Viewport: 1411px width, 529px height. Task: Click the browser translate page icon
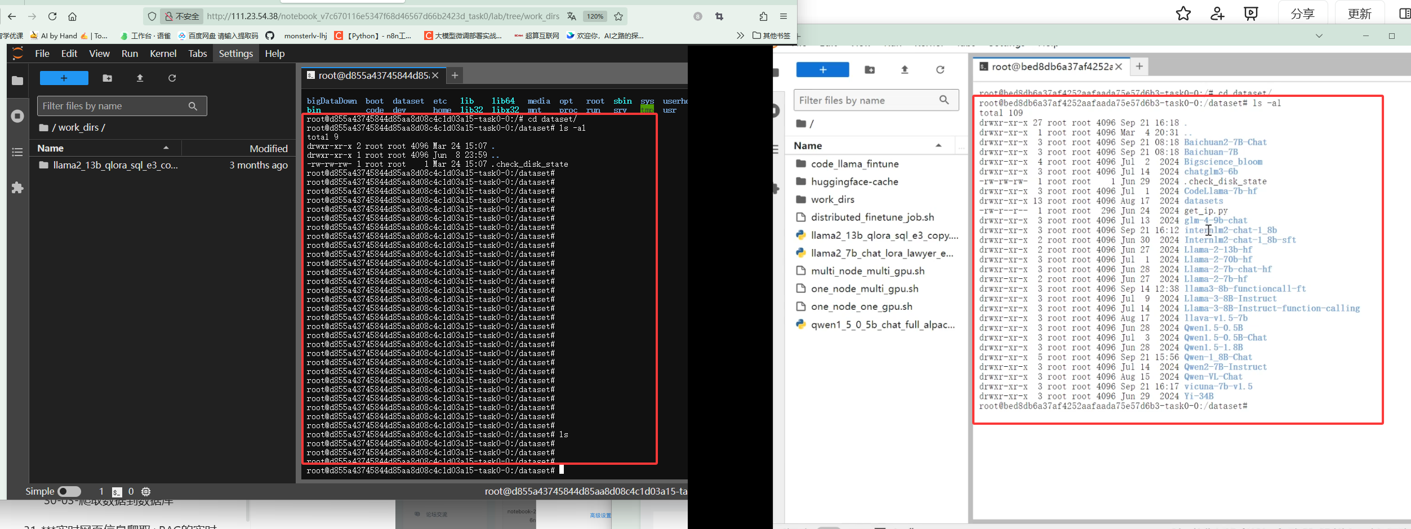coord(572,16)
